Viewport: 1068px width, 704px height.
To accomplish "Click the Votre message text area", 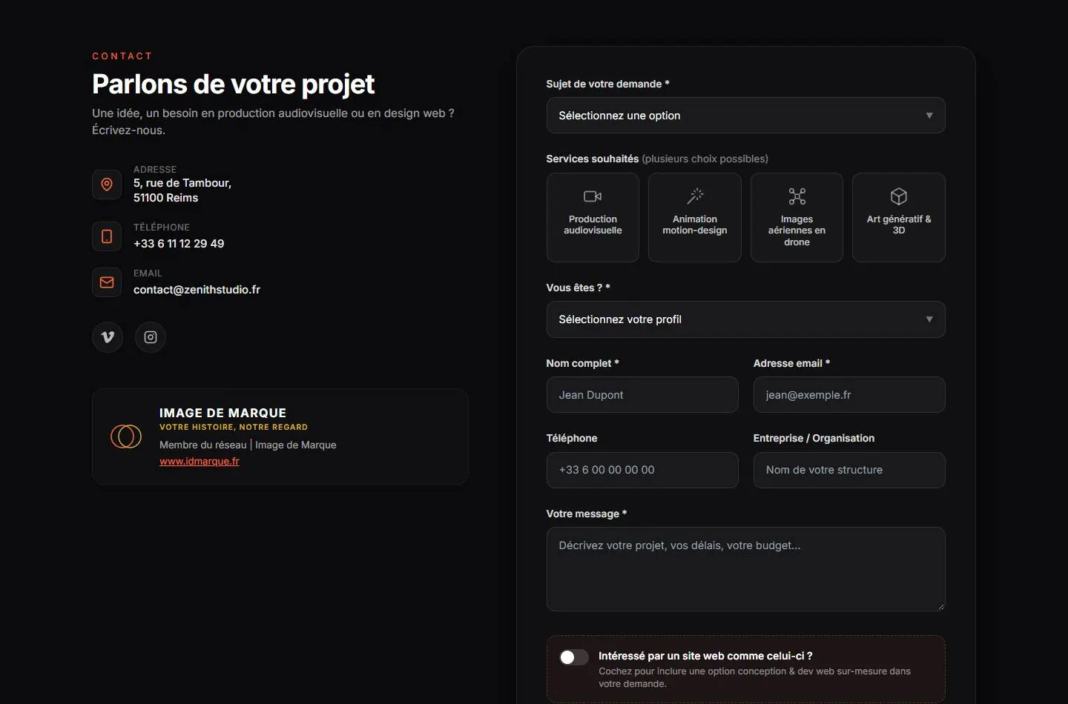I will pyautogui.click(x=745, y=569).
